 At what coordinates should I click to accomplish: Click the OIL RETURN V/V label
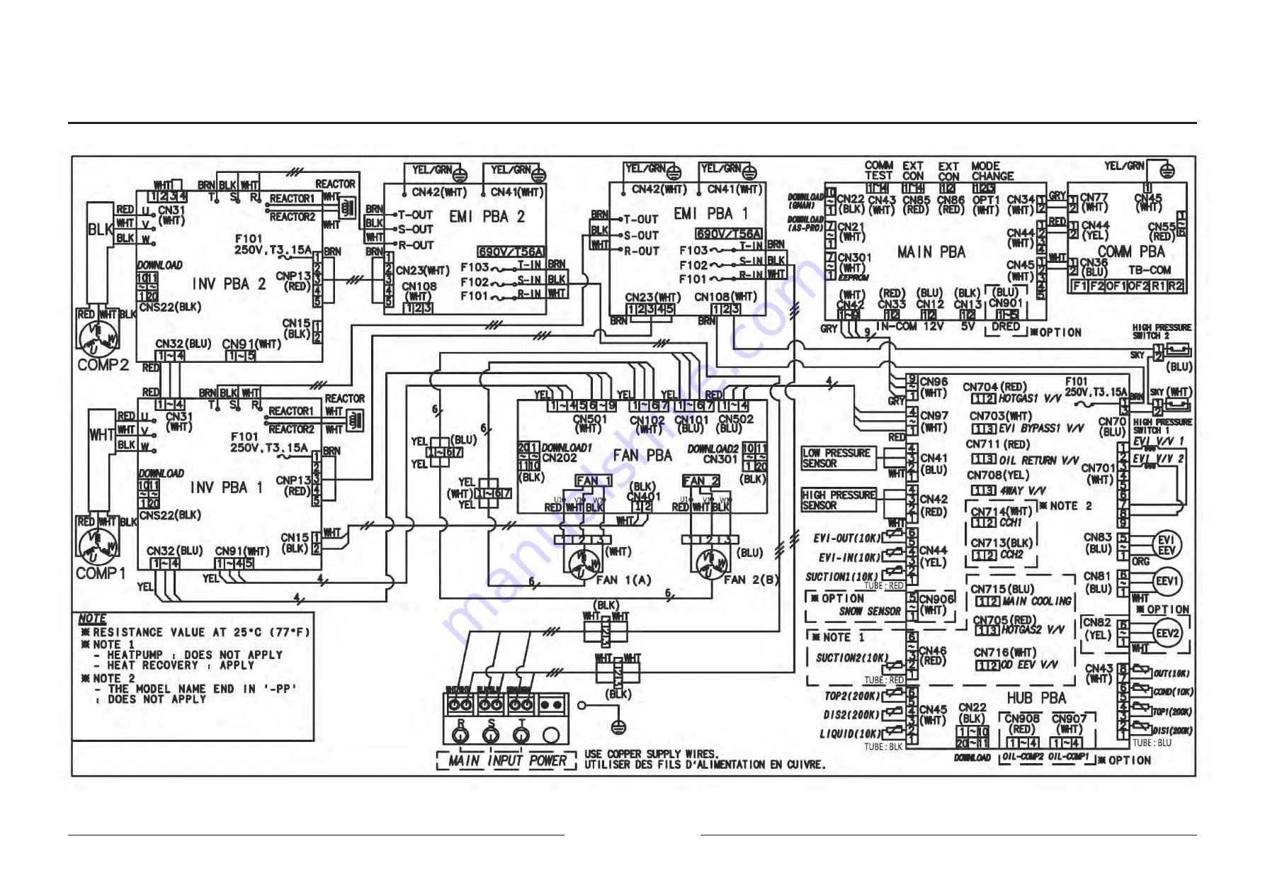click(x=1038, y=460)
